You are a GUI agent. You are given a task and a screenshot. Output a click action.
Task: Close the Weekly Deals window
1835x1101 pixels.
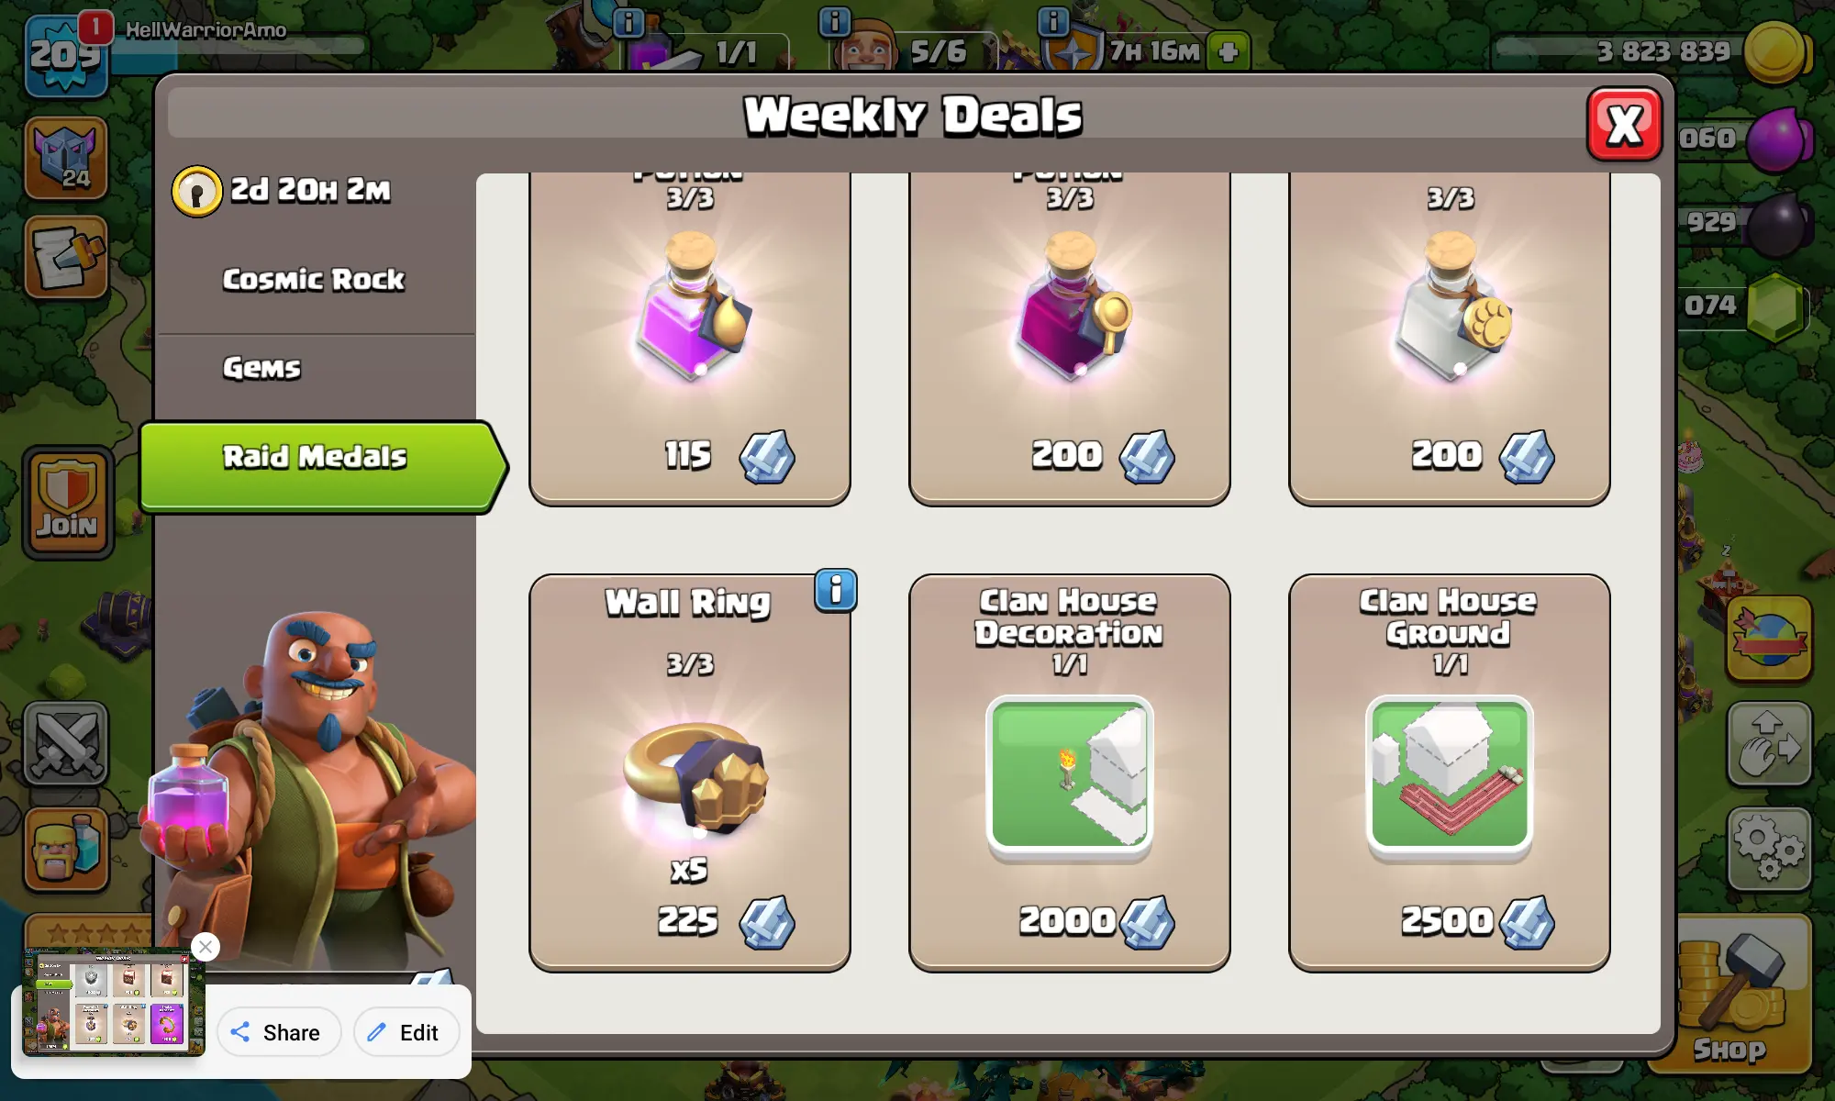(x=1624, y=125)
